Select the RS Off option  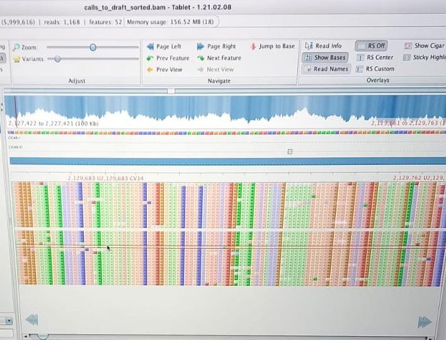pos(371,46)
